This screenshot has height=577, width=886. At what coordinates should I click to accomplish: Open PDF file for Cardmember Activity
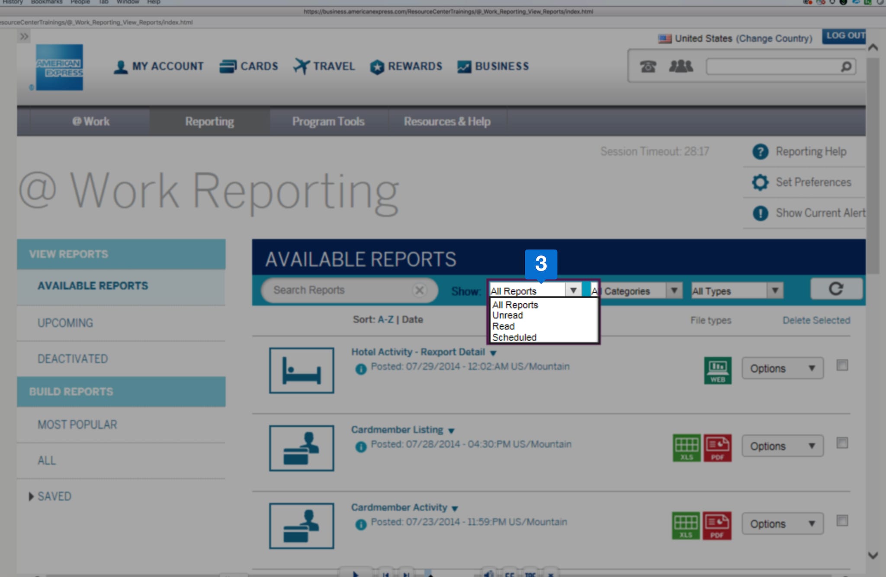(x=716, y=525)
